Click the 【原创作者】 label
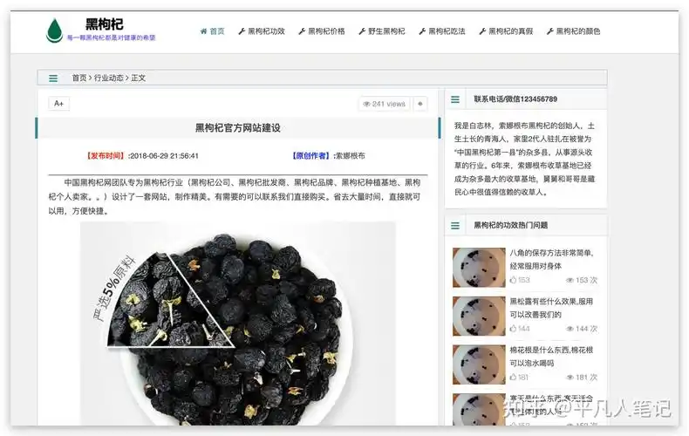Viewport: 689px width, 436px height. pyautogui.click(x=310, y=155)
